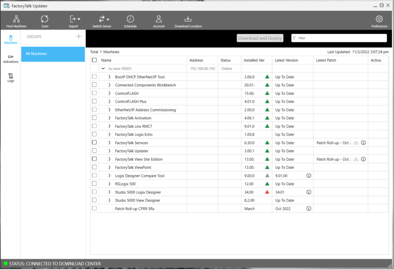Switch to the Machines tab

pos(10,40)
